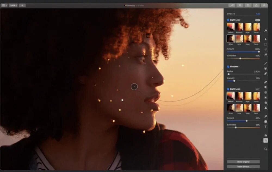Select the Type tool

coord(265,127)
